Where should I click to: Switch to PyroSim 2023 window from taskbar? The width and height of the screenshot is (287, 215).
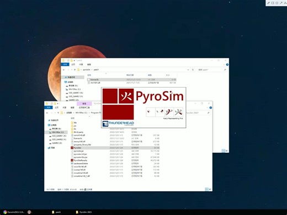84,212
